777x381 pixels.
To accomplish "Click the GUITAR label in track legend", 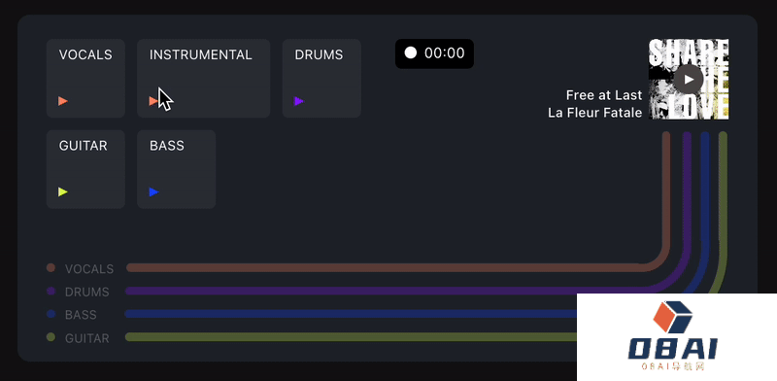I will click(87, 338).
